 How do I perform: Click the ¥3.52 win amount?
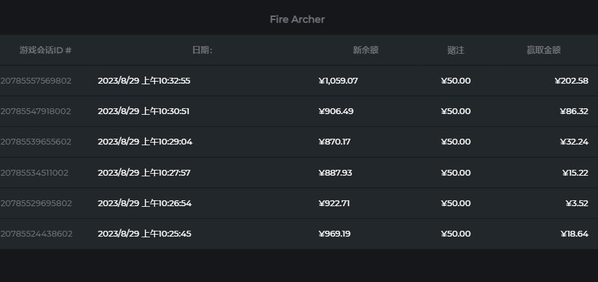click(577, 204)
